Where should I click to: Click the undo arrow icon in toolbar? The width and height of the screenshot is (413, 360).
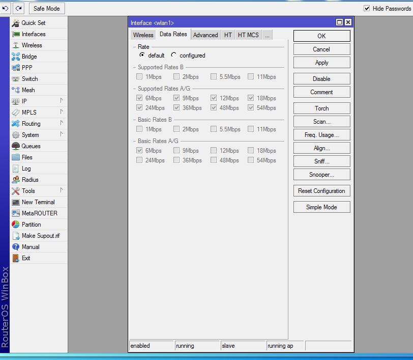point(6,8)
